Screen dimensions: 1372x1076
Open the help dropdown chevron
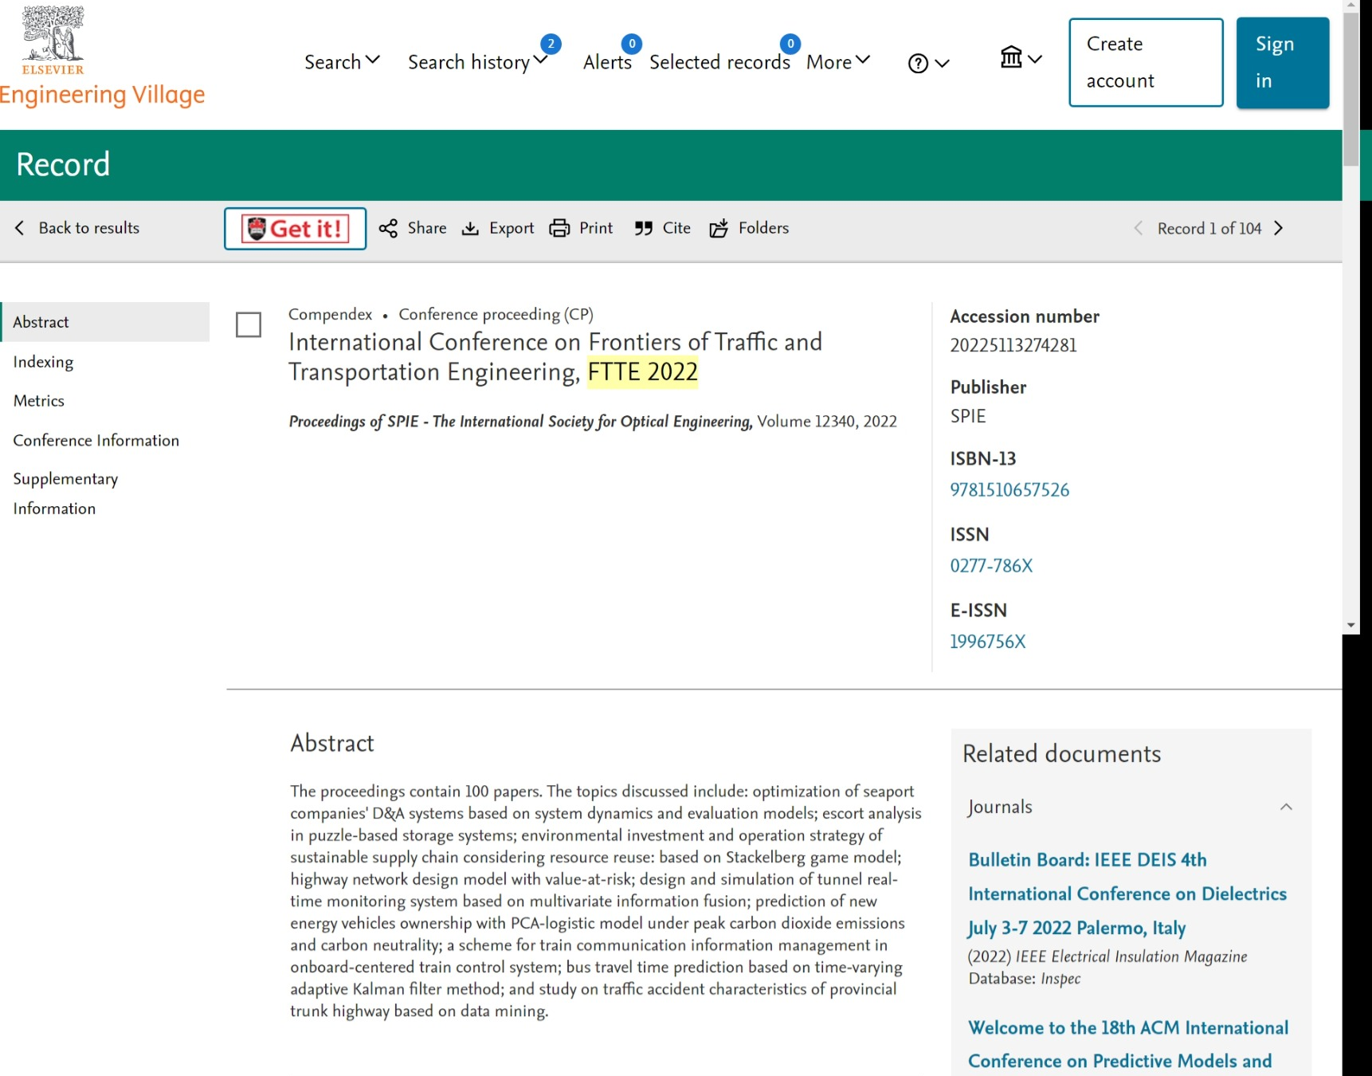943,63
